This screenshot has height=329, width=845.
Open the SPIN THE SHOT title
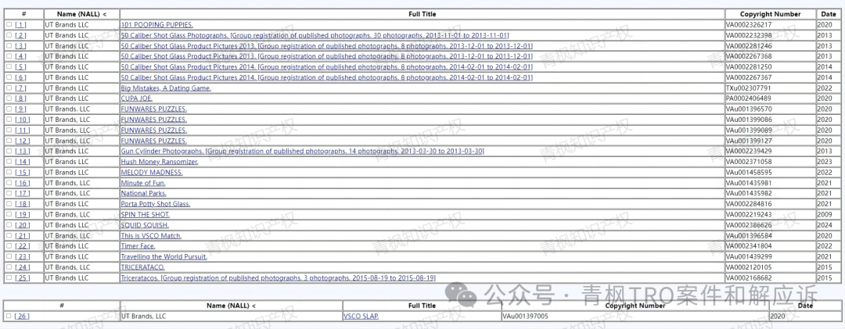click(x=145, y=214)
